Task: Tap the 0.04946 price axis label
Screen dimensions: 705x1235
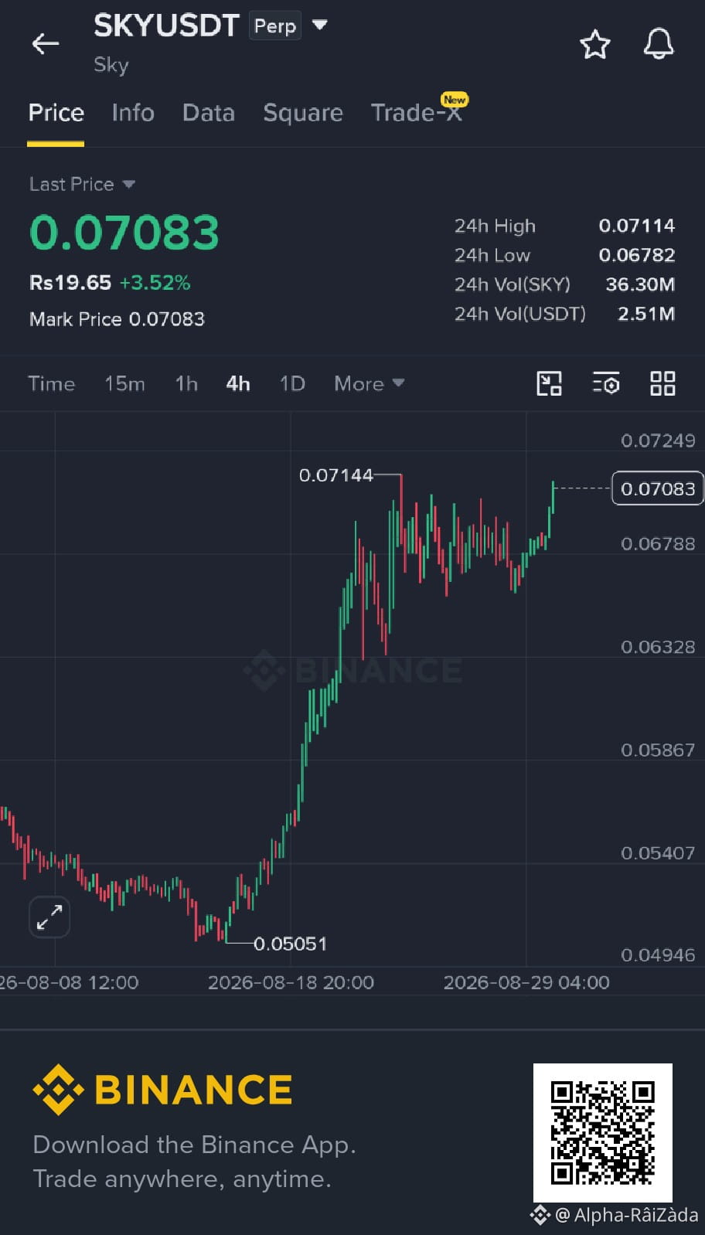Action: [x=658, y=955]
